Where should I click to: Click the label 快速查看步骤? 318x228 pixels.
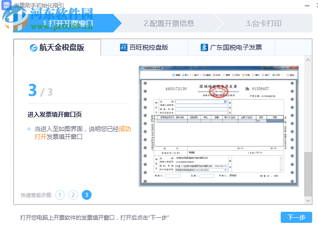coord(36,195)
